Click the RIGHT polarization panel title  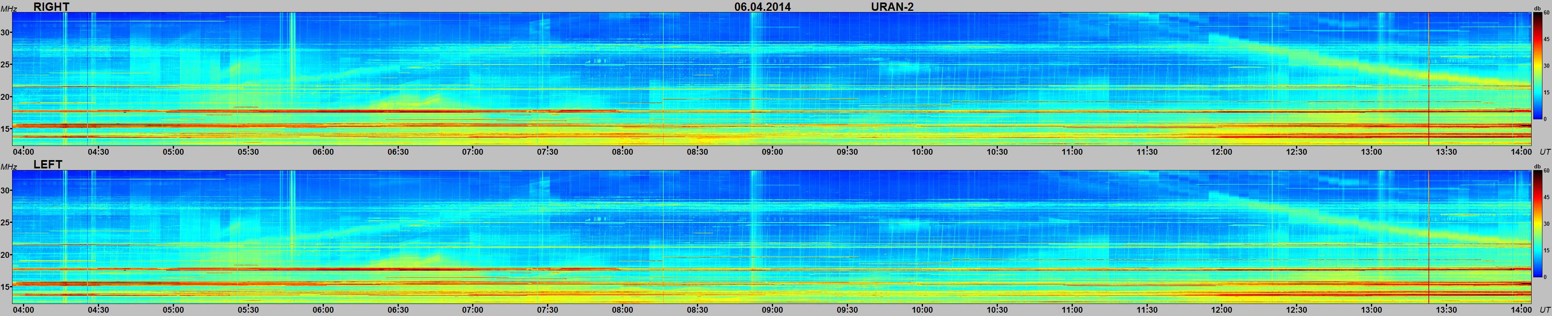coord(51,7)
